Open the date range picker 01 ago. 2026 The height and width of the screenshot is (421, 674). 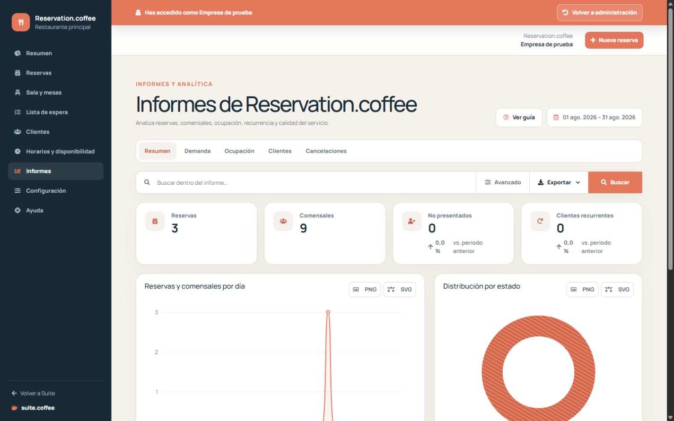(x=595, y=117)
